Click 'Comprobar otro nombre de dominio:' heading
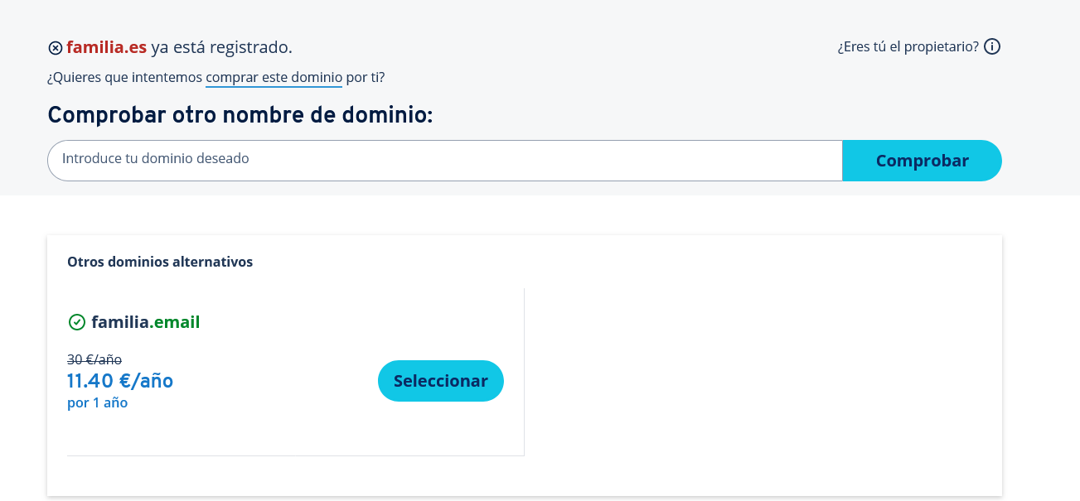1080x501 pixels. (x=240, y=115)
